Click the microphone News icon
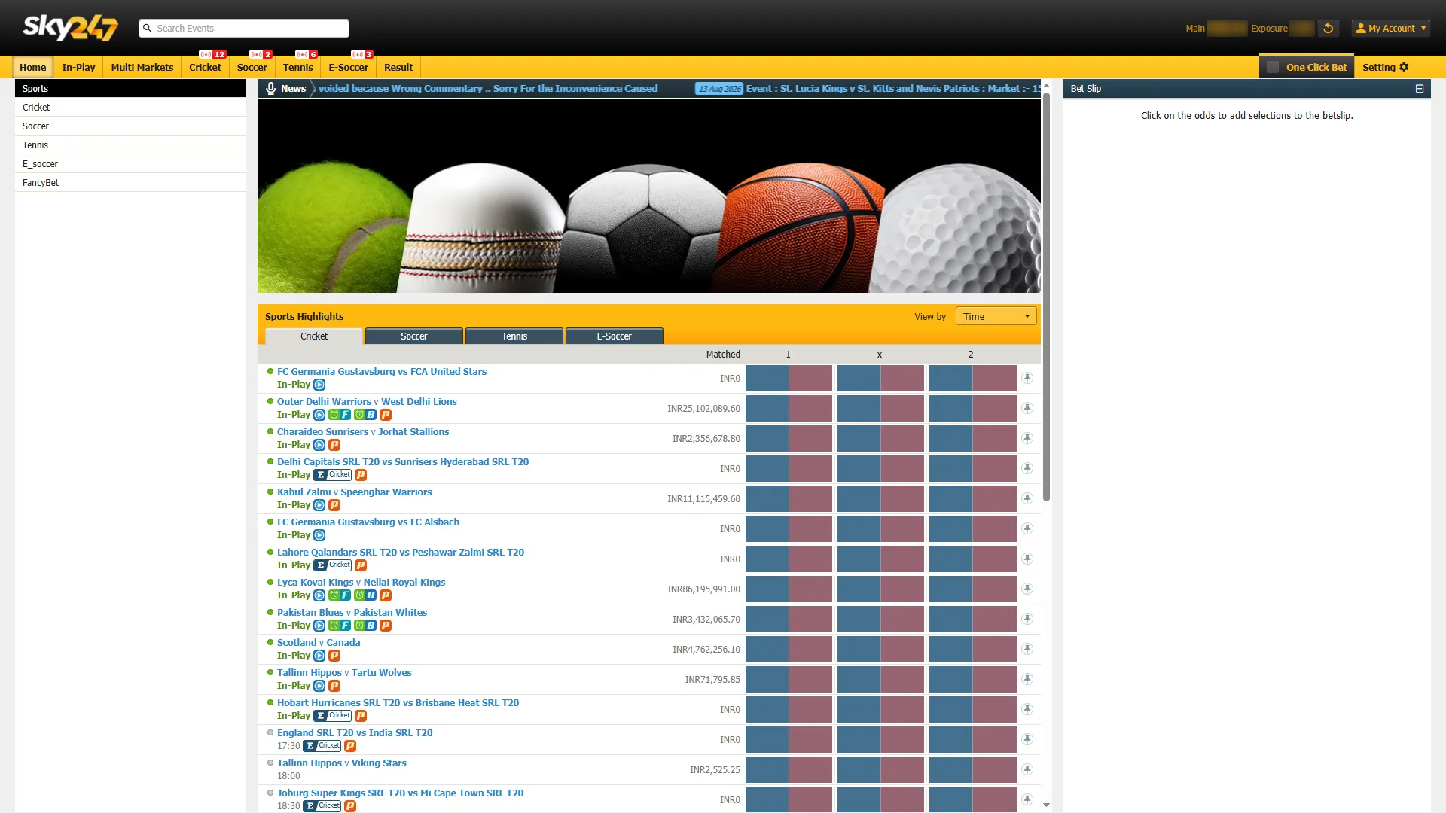The image size is (1446, 813). (270, 89)
